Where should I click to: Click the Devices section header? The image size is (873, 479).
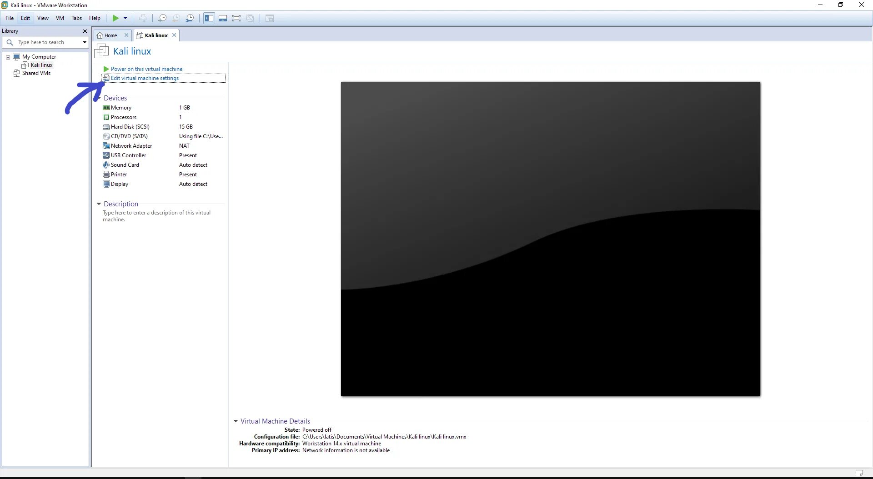coord(115,98)
